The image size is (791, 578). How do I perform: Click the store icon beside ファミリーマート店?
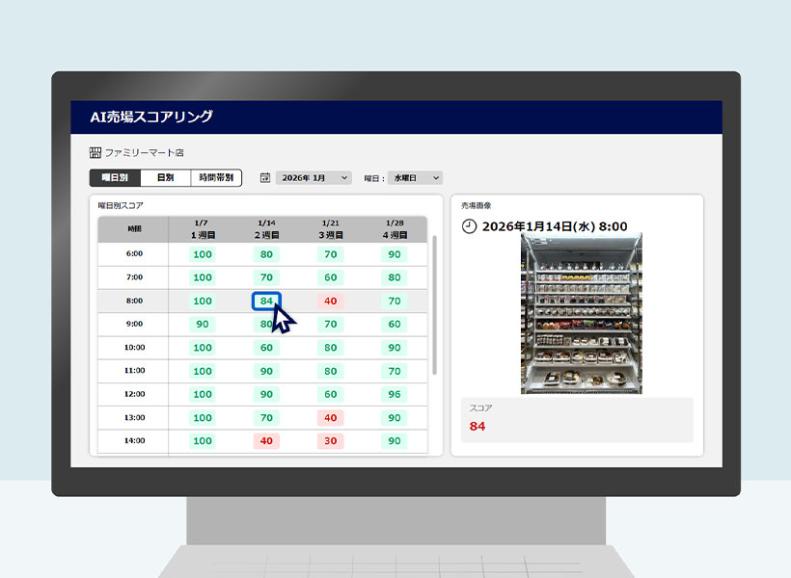(95, 151)
